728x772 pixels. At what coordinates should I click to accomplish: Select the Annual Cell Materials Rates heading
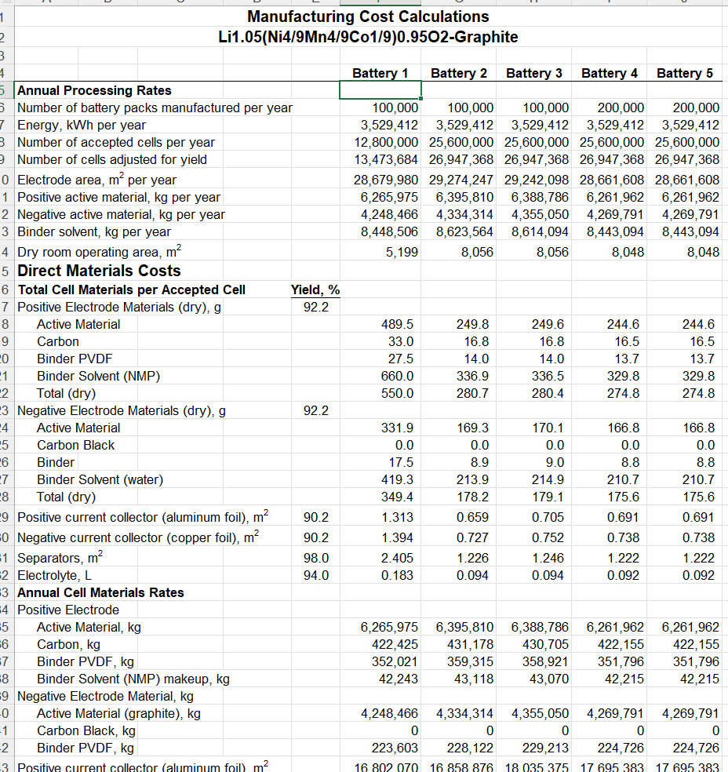100,592
